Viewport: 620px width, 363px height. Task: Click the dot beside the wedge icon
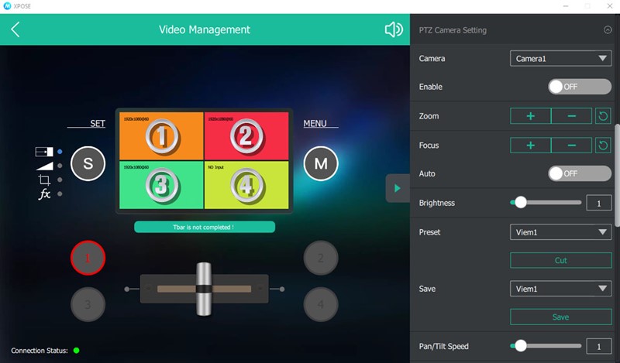pos(60,166)
